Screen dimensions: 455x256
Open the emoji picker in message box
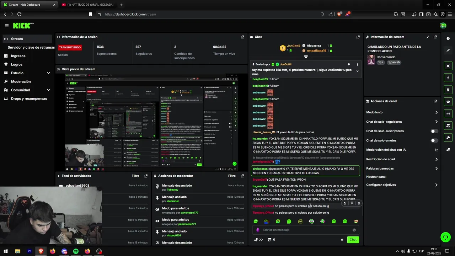point(354,230)
